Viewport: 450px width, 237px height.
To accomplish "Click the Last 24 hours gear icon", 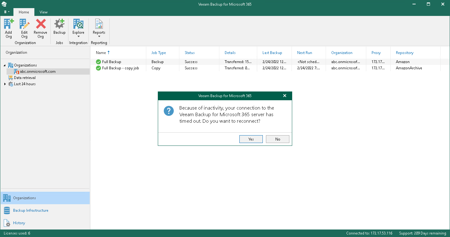I will point(11,84).
